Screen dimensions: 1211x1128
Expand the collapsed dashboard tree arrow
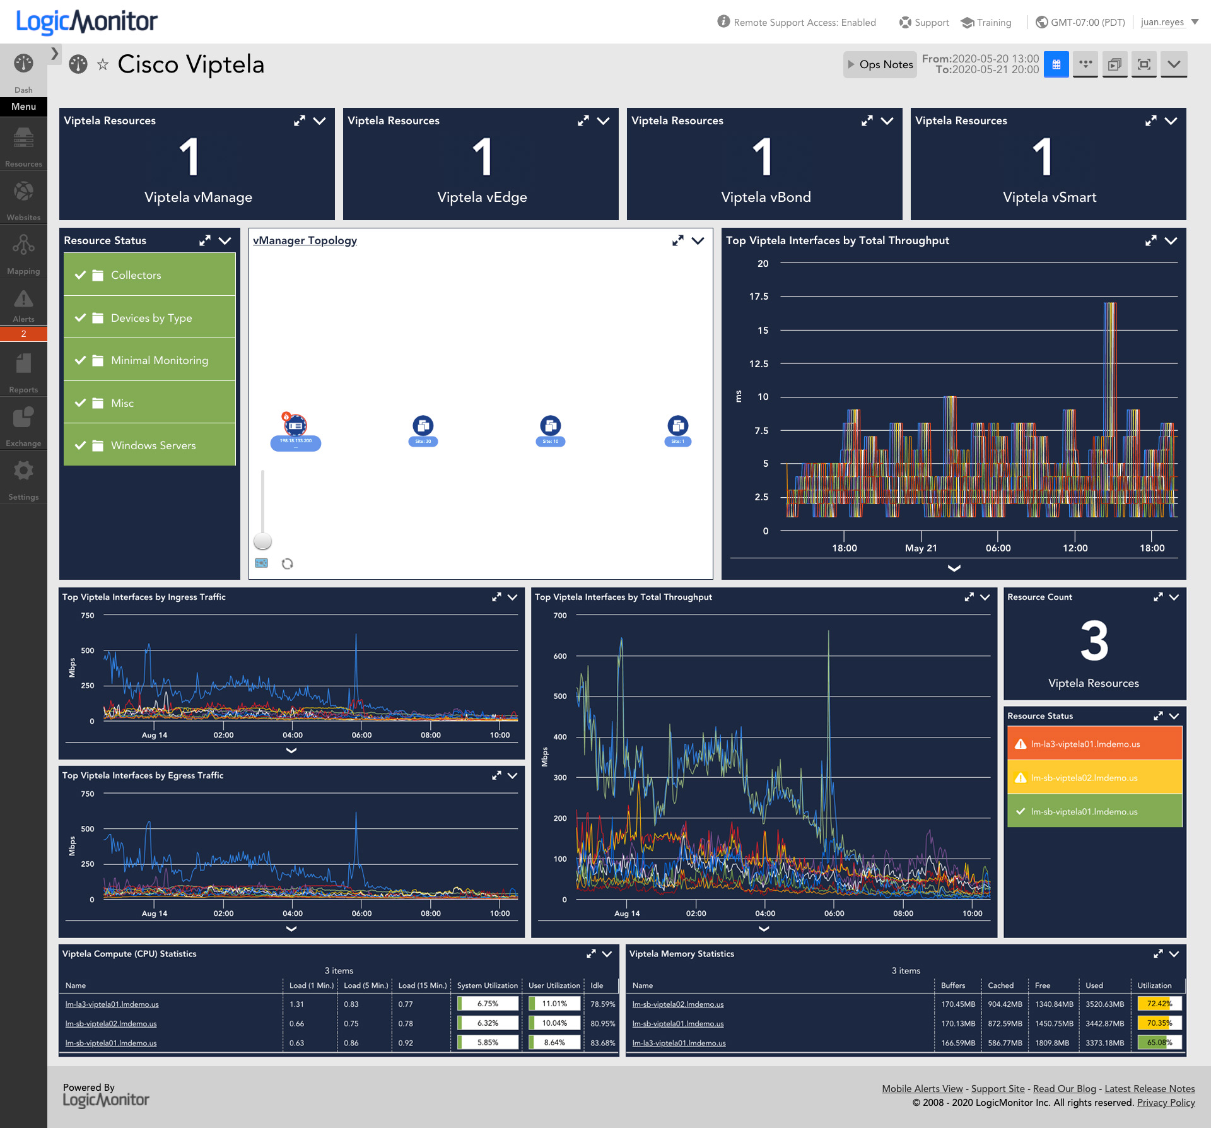pos(55,54)
